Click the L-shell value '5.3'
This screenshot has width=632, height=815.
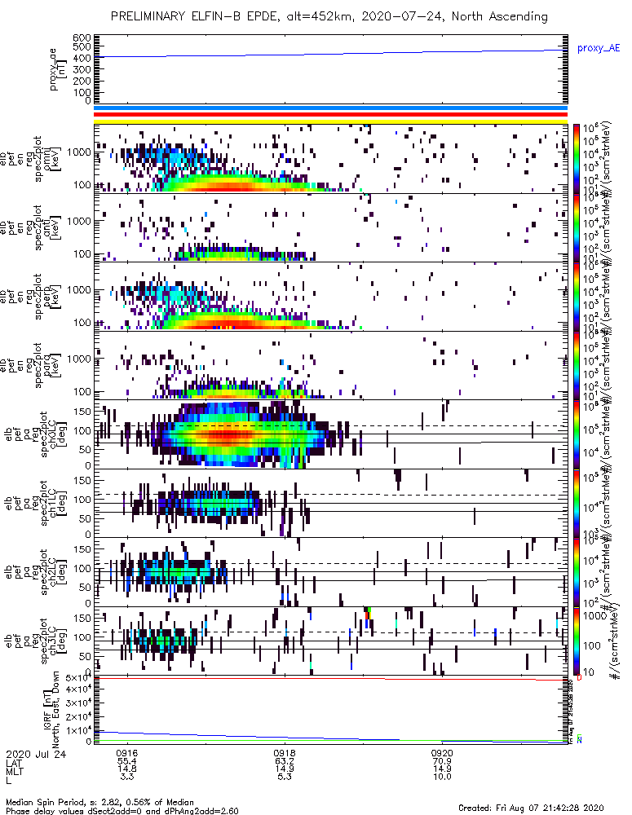pos(285,777)
